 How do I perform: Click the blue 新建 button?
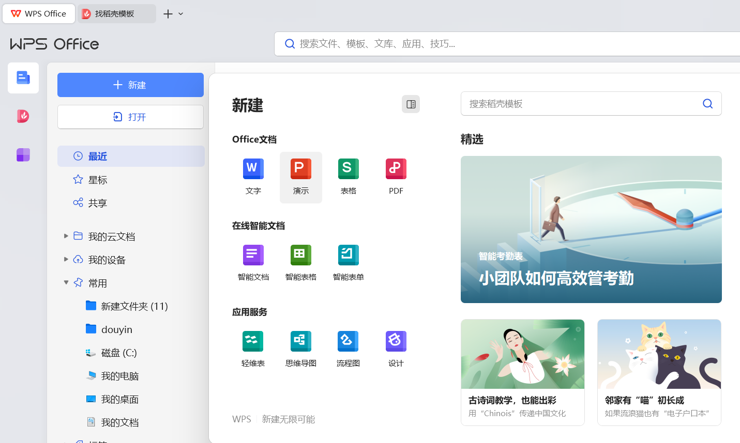pos(130,85)
